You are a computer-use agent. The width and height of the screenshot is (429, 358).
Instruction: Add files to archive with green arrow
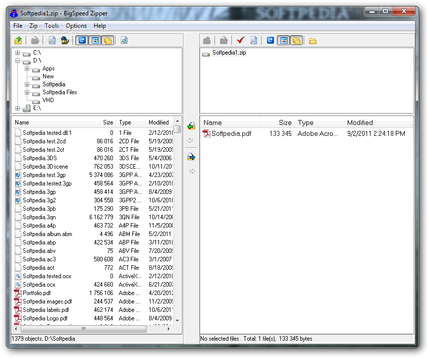[191, 126]
